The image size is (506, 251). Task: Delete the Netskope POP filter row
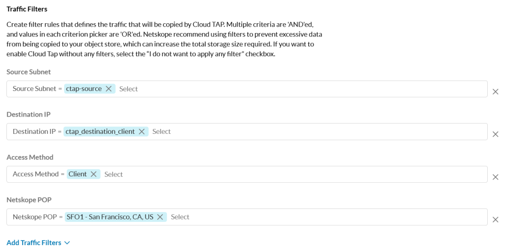pos(495,220)
